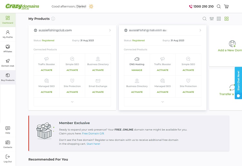The image size is (242, 166).
Task: Click the My Products info icon
Action: click(x=53, y=19)
